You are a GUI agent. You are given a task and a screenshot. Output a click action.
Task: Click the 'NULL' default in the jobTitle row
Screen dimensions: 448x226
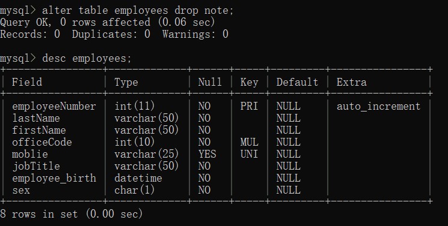288,166
